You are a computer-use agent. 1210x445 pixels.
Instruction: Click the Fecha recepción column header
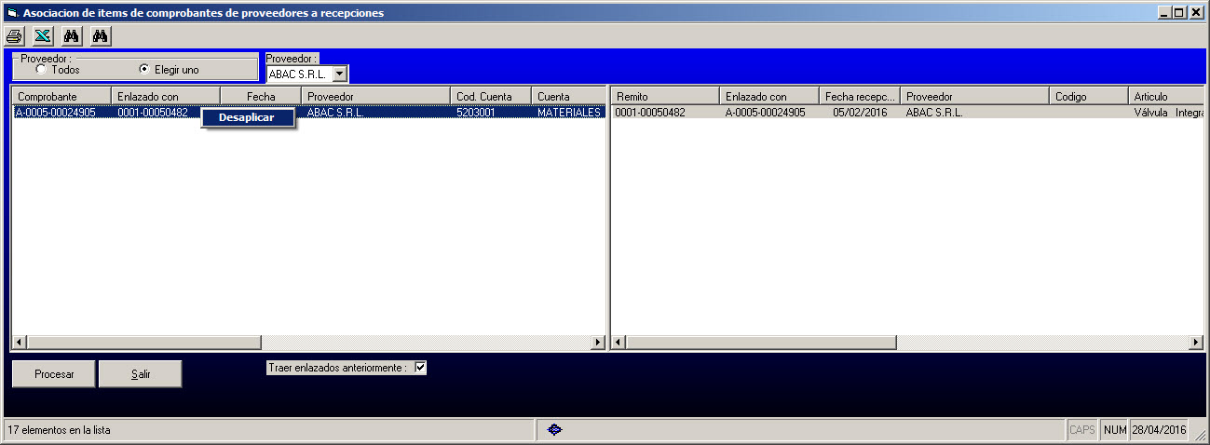point(859,97)
